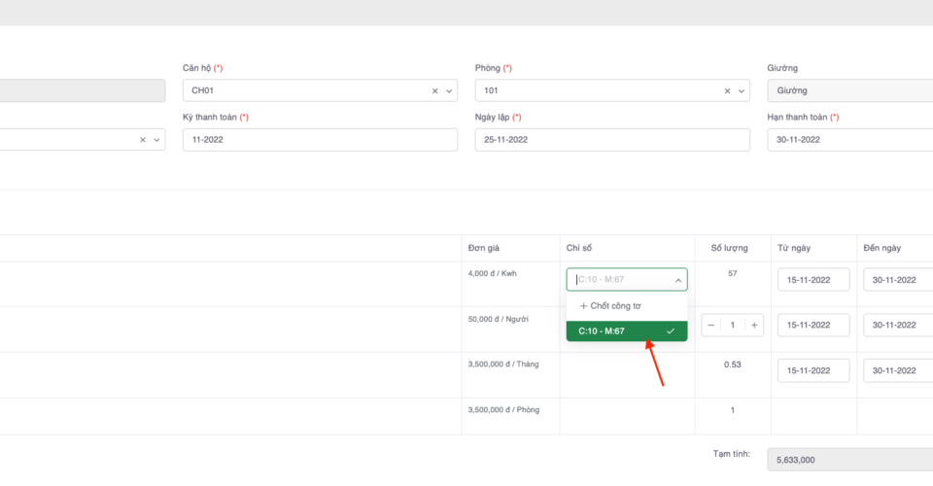Change Từ ngày in the Tháng row
This screenshot has height=486, width=933.
coord(813,370)
